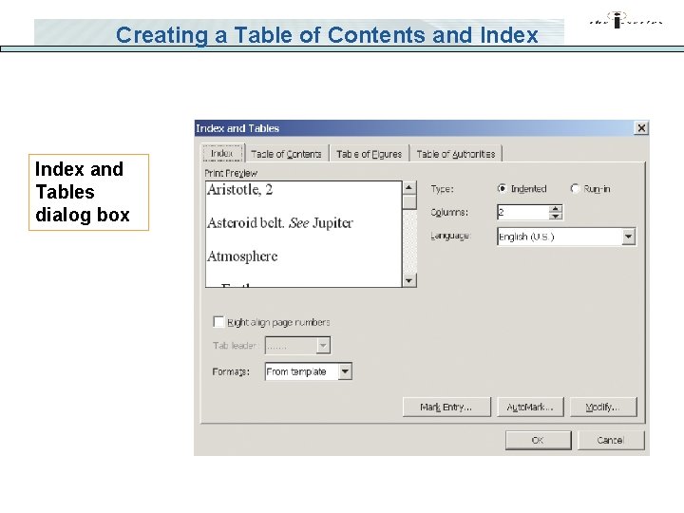Open the Formats dropdown arrow
The height and width of the screenshot is (513, 684).
pos(345,371)
